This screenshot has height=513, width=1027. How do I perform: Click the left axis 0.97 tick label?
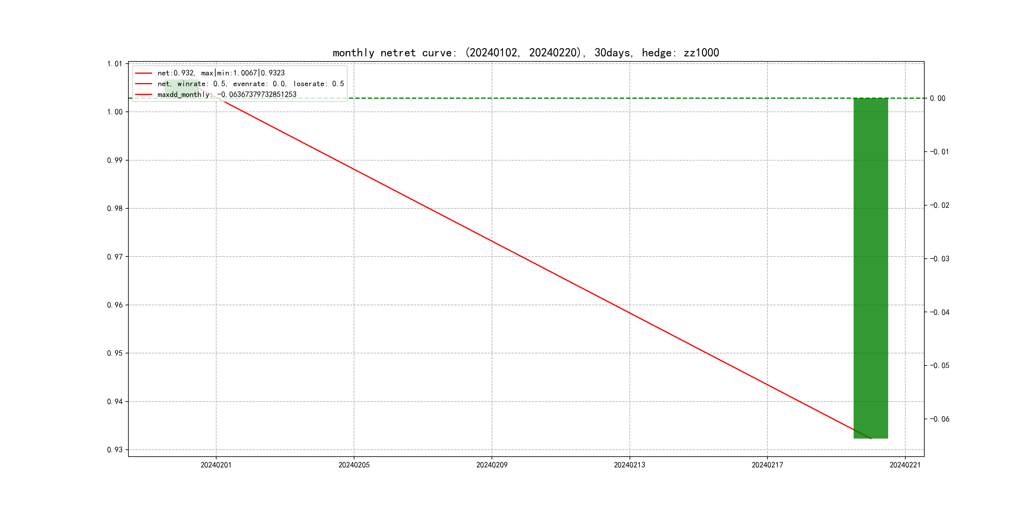[115, 257]
